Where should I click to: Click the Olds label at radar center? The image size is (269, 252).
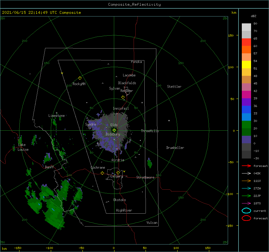click(x=114, y=125)
